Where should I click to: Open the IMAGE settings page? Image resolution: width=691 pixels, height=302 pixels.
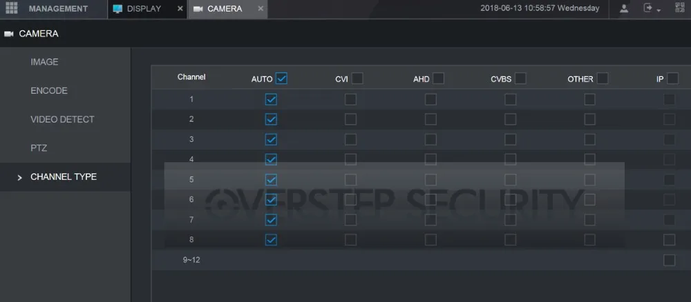tap(65, 62)
